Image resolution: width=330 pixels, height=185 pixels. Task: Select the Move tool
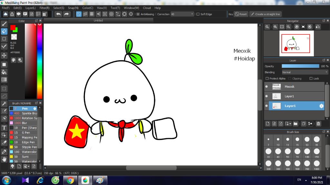point(4,55)
